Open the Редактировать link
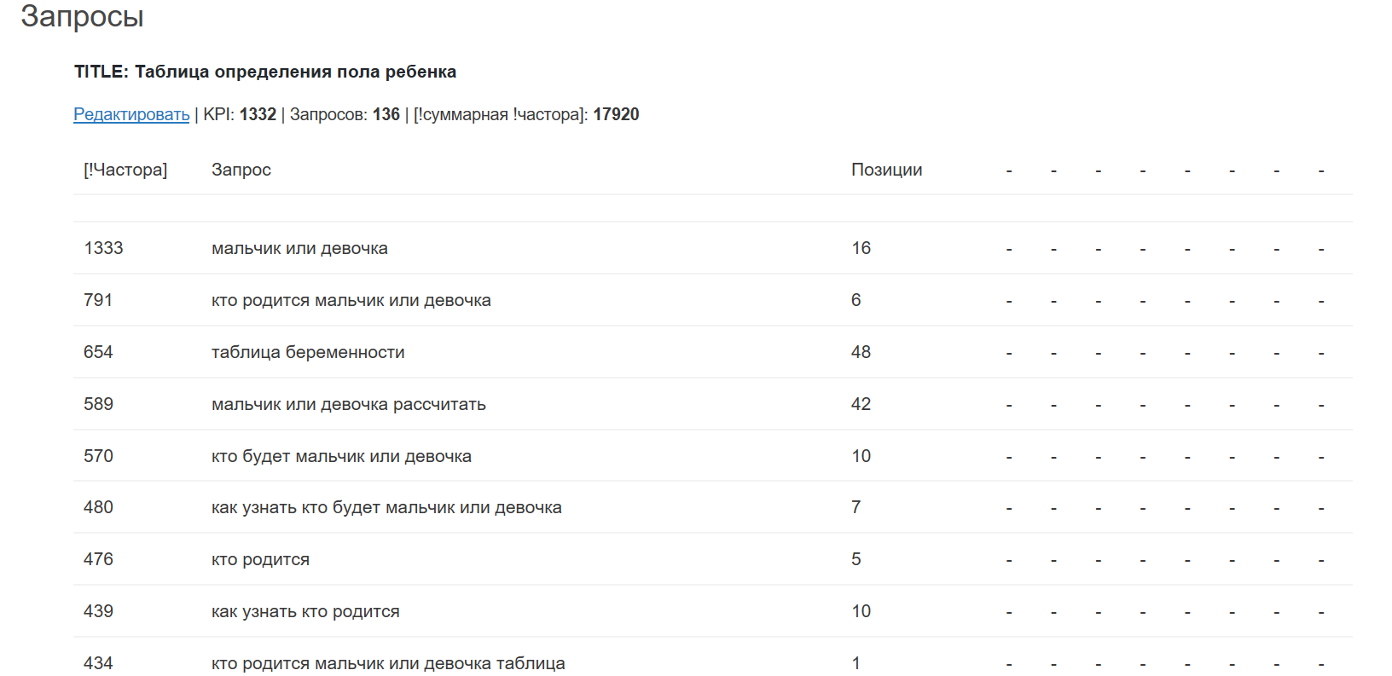Screen dimensions: 1392x676 [x=131, y=114]
